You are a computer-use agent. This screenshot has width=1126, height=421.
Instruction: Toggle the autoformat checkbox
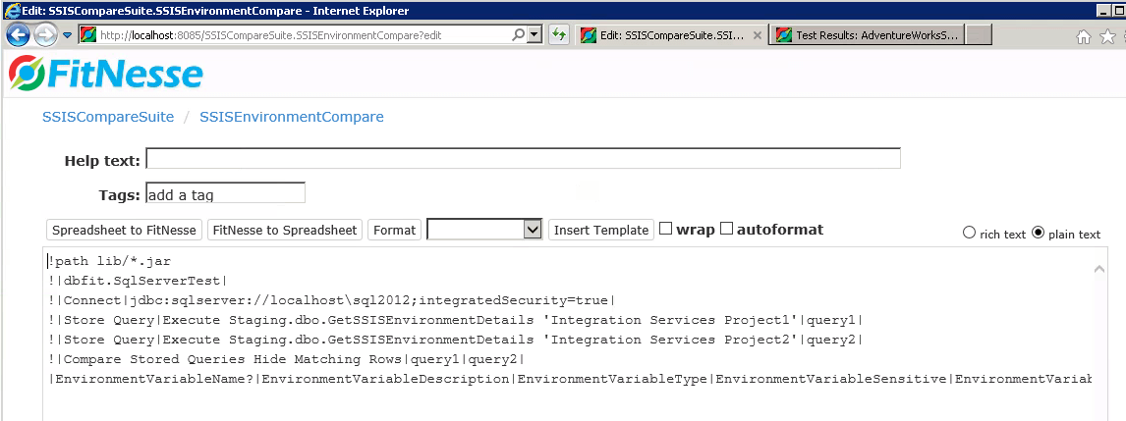point(727,229)
